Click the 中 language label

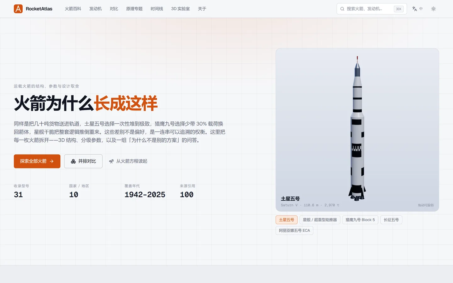pos(421,9)
